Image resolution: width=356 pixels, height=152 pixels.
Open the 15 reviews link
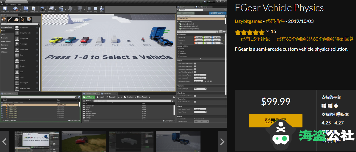pyautogui.click(x=255, y=39)
